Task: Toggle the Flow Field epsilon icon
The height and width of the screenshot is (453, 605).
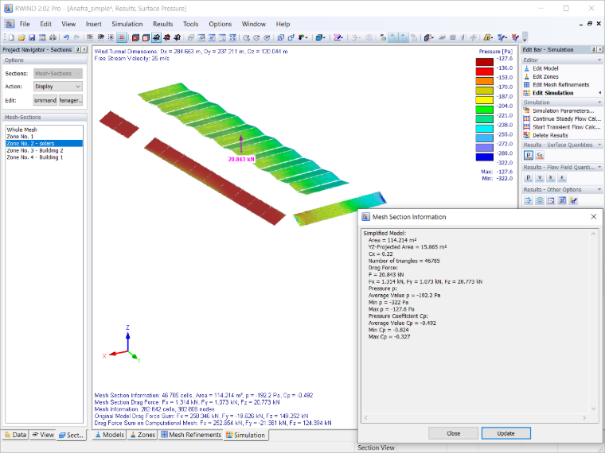Action: coord(562,177)
